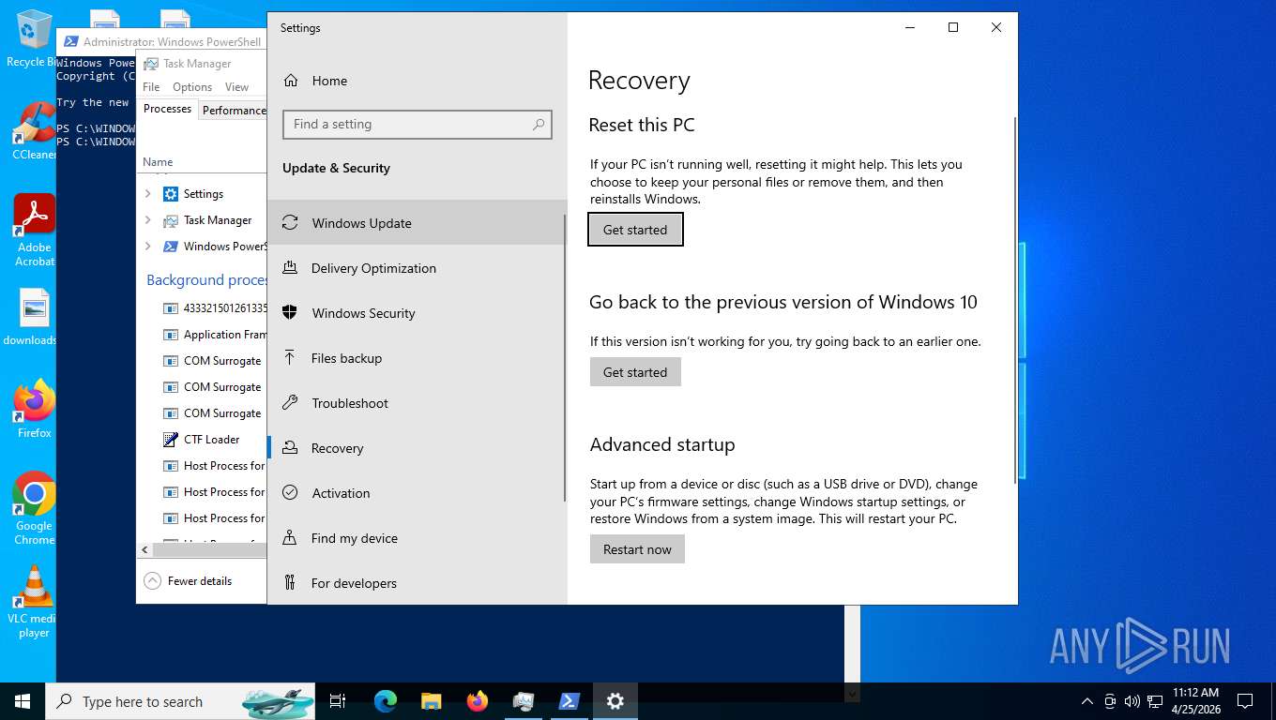Expand the Settings process in Task Manager
This screenshot has width=1276, height=720.
(x=147, y=194)
